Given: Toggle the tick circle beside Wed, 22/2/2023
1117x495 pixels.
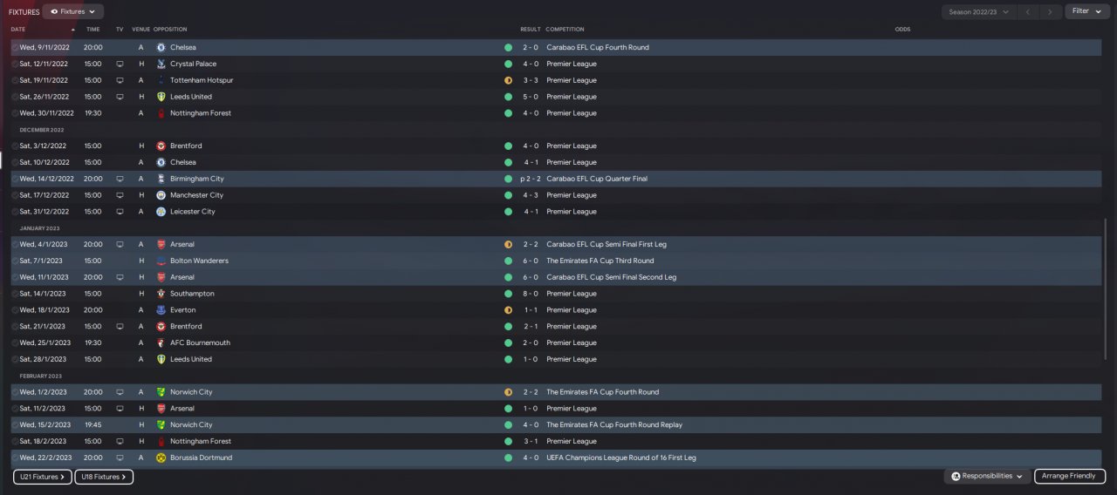Looking at the screenshot, I should (x=15, y=458).
